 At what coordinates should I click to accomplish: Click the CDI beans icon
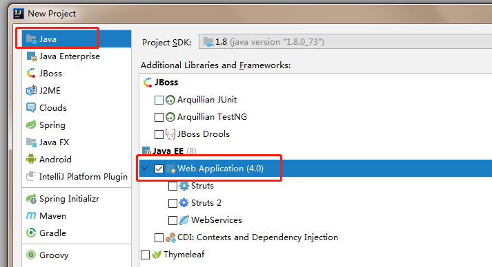pos(170,237)
